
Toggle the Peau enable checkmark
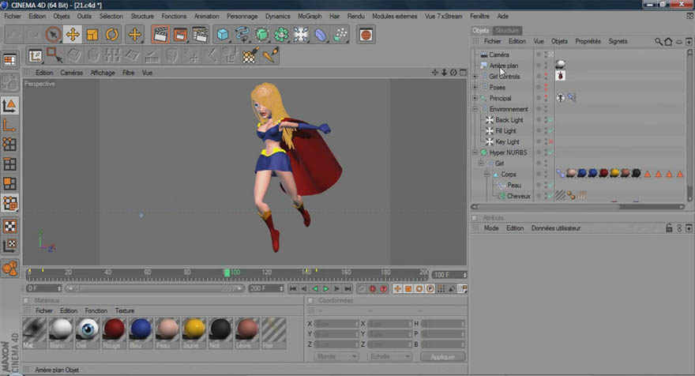(551, 185)
